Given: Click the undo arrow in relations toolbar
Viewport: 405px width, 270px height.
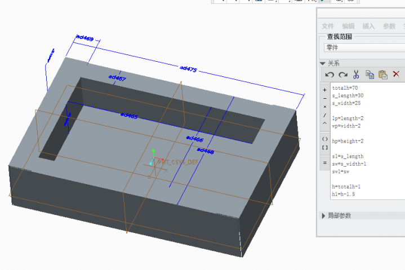Looking at the screenshot, I should pos(330,74).
